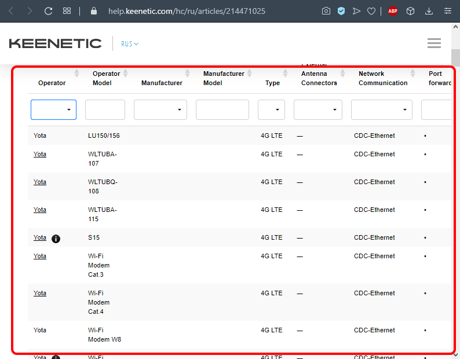Click the page scrollbar down arrow
This screenshot has height=359, width=460.
[455, 355]
